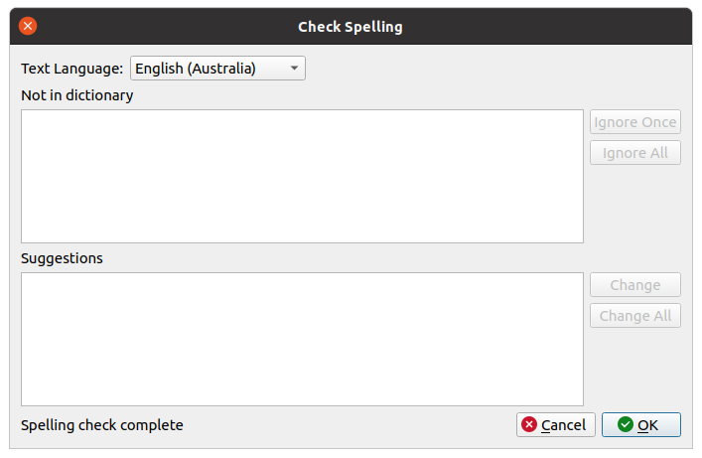Cancel the spelling check

556,425
